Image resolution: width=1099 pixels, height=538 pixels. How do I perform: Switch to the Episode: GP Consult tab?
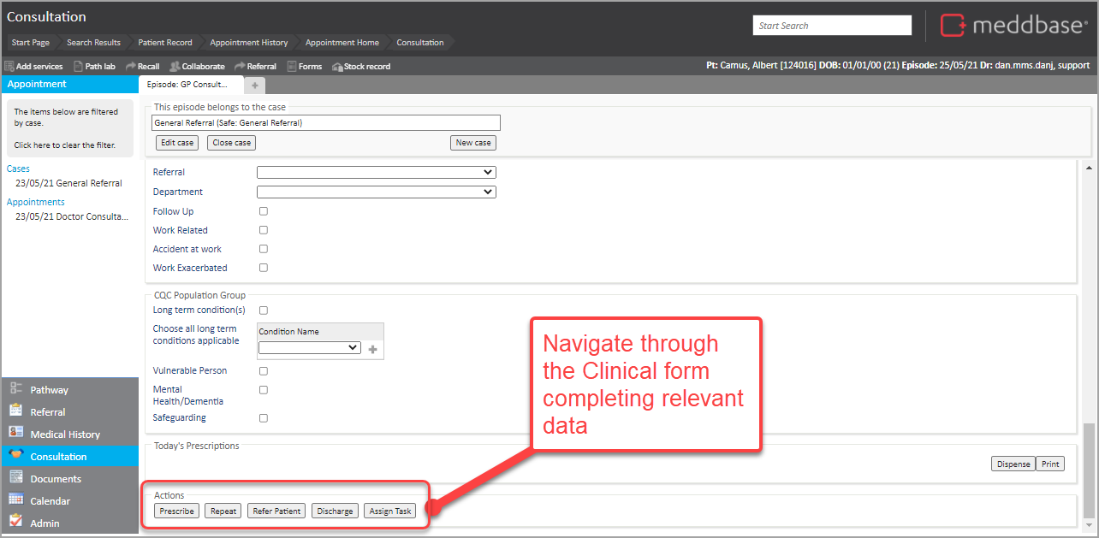(187, 85)
